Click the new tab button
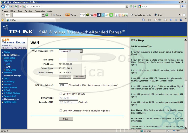 tap(58, 20)
